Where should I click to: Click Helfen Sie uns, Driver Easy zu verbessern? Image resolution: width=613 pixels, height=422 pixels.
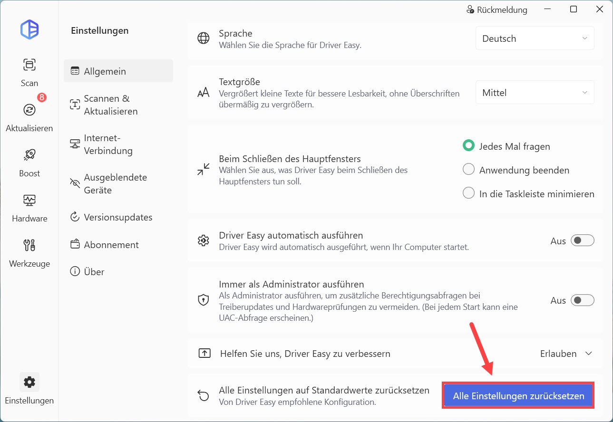point(305,354)
